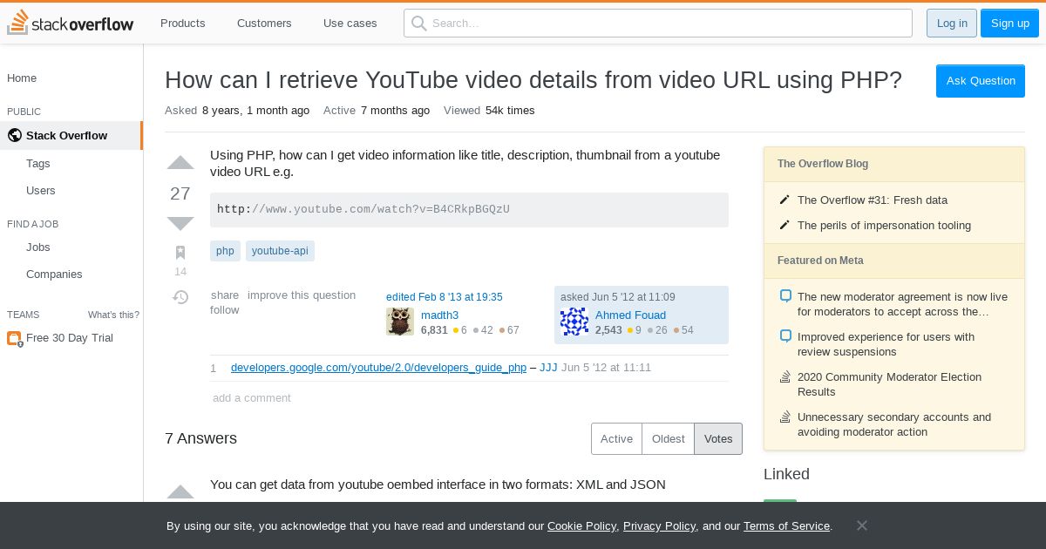
Task: Click the Teams briefcase icon
Action: 14,338
